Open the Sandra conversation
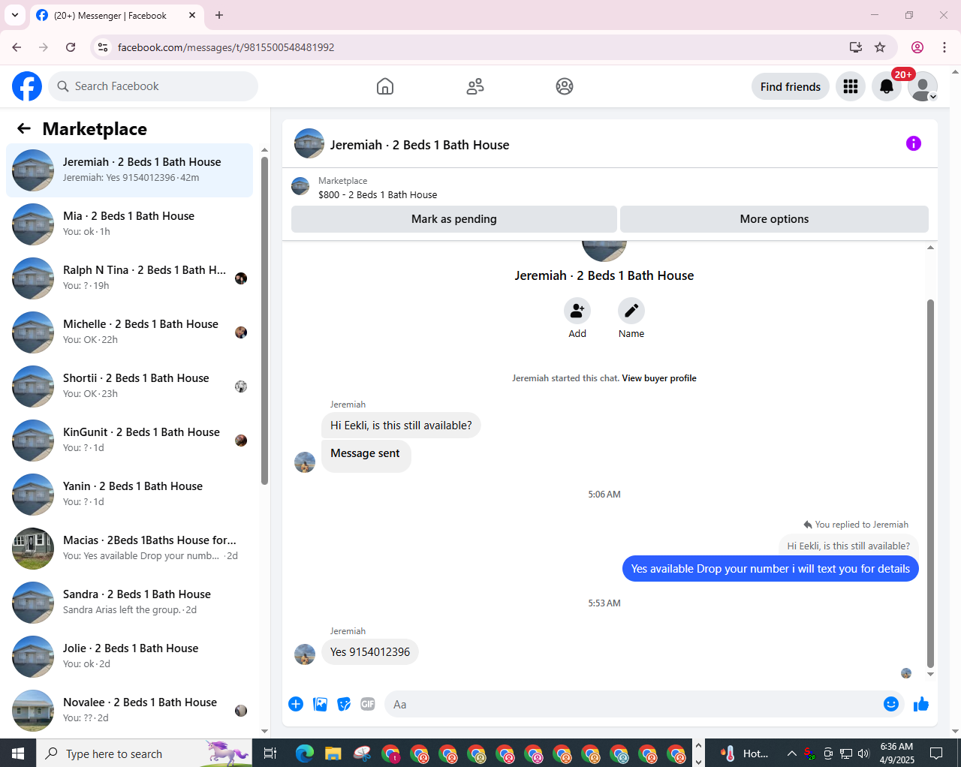This screenshot has height=767, width=961. [x=130, y=603]
